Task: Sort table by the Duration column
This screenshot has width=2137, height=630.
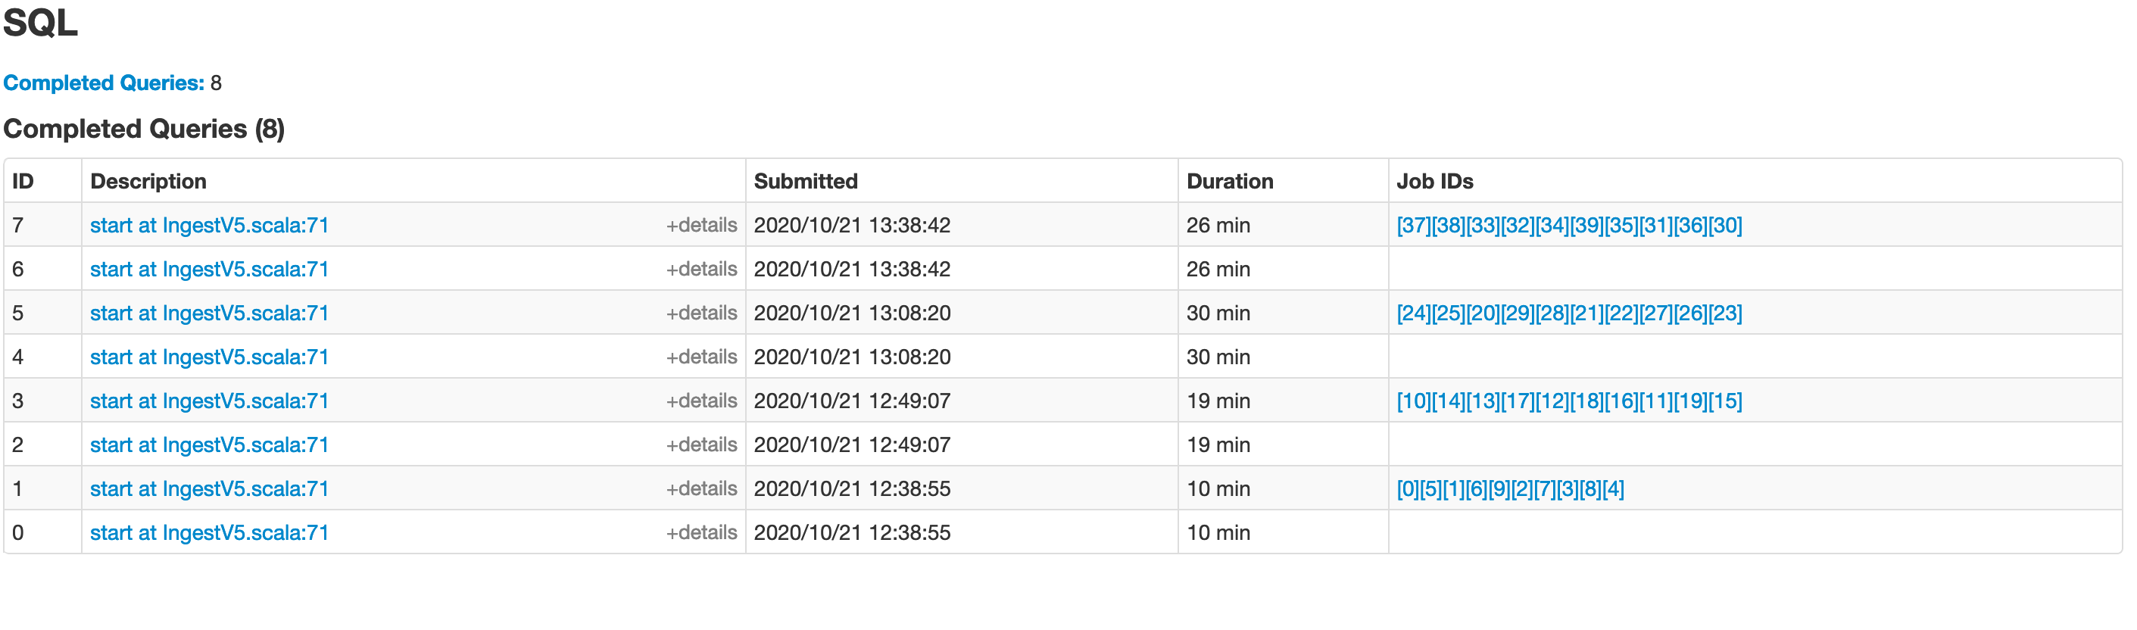Action: [1231, 181]
